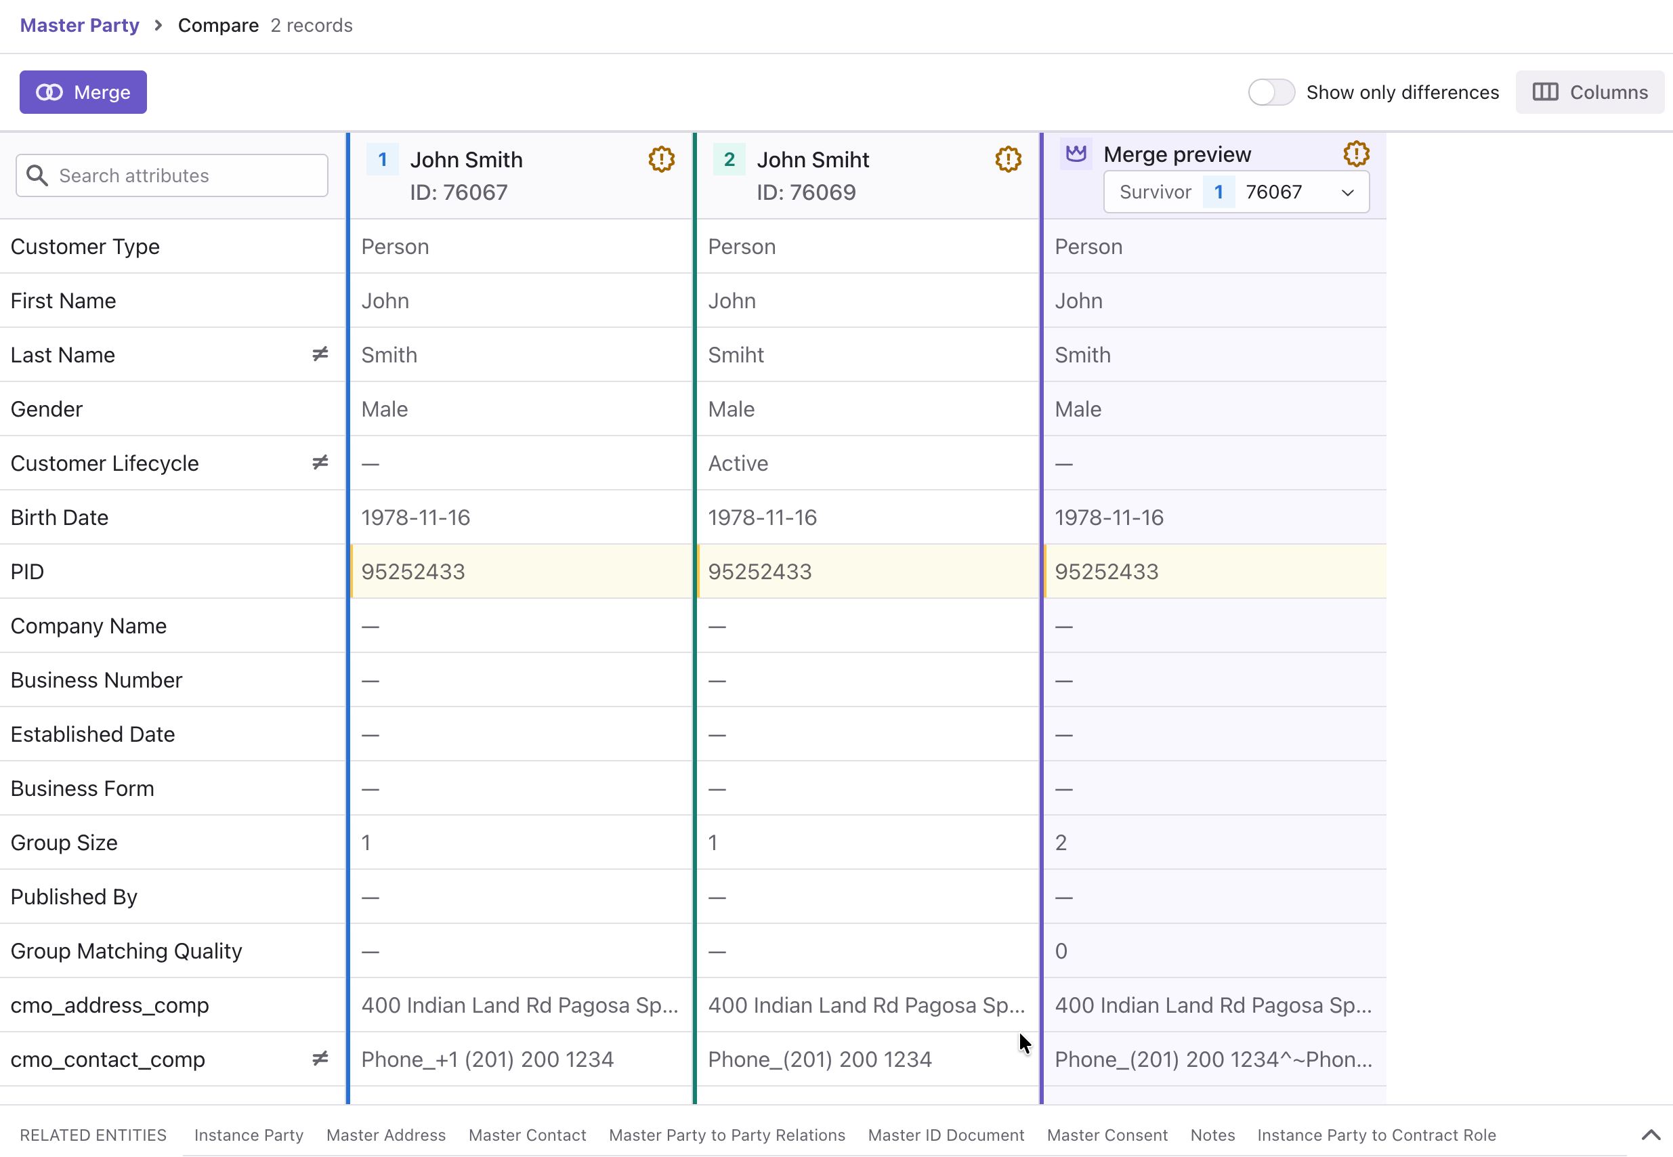The height and width of the screenshot is (1157, 1673).
Task: Switch to Master Contact tab
Action: [x=527, y=1135]
